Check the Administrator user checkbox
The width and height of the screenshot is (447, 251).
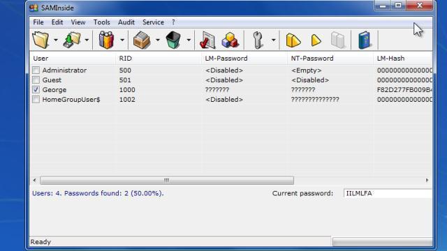coord(36,70)
